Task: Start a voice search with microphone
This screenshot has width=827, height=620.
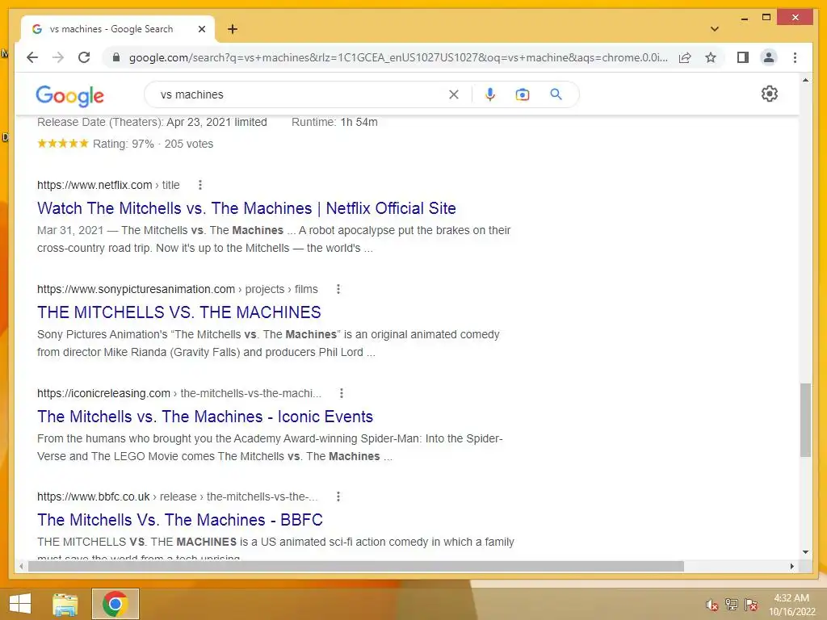Action: [x=490, y=94]
